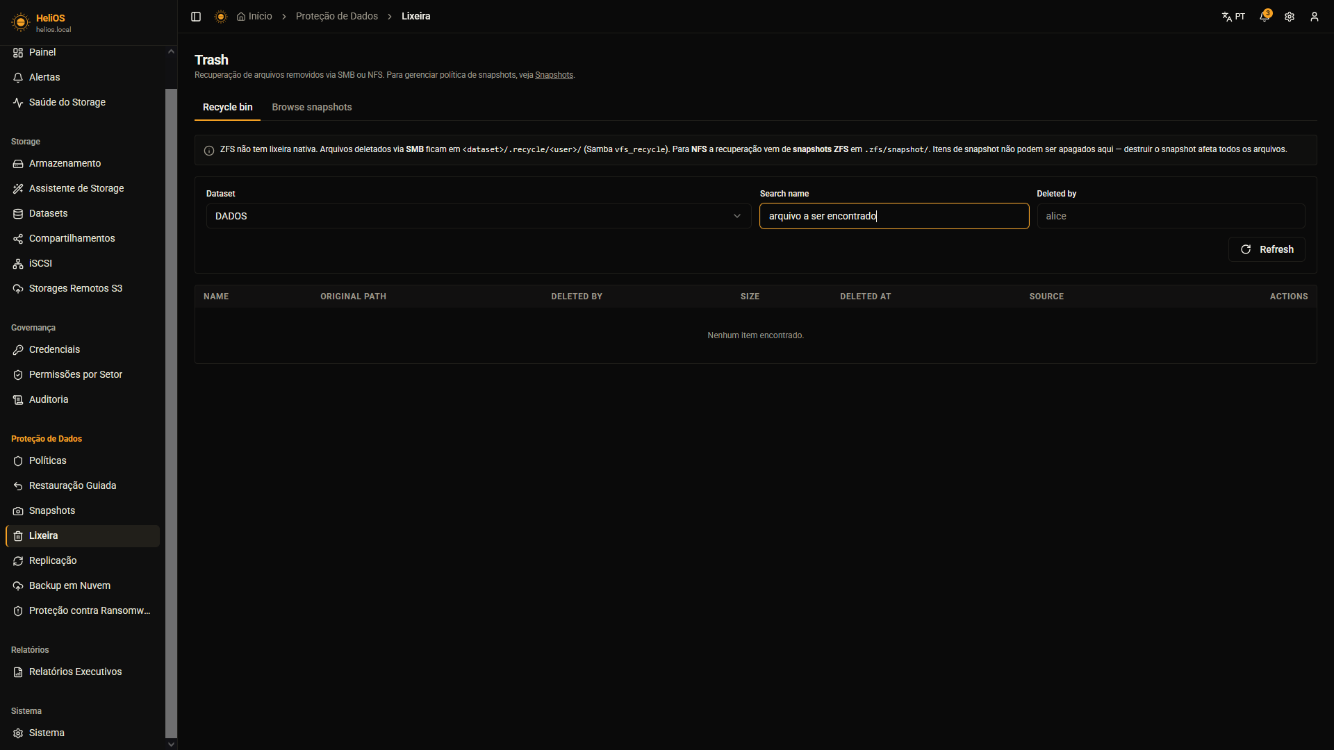The height and width of the screenshot is (750, 1334).
Task: Click the iSCSI network icon
Action: coord(18,264)
